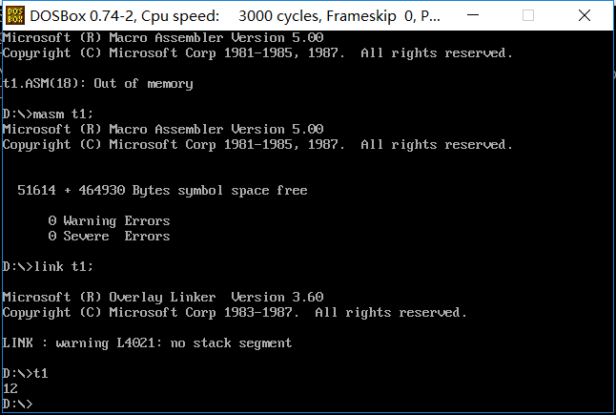Click the last empty 'D:\>' prompt
Screen dimensions: 616x415
(17, 404)
